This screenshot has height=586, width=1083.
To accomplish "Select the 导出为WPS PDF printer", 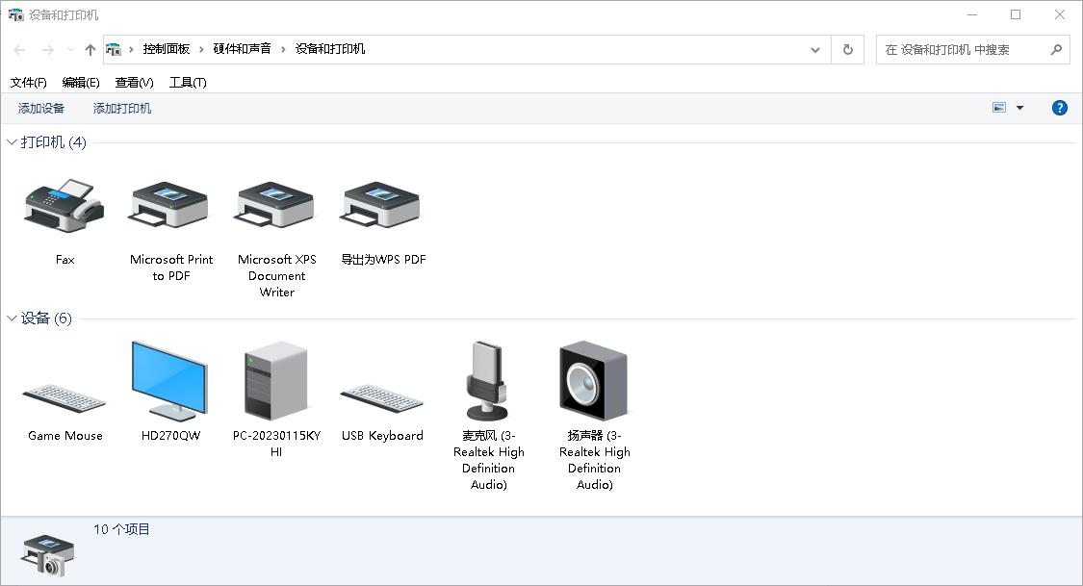I will [382, 206].
